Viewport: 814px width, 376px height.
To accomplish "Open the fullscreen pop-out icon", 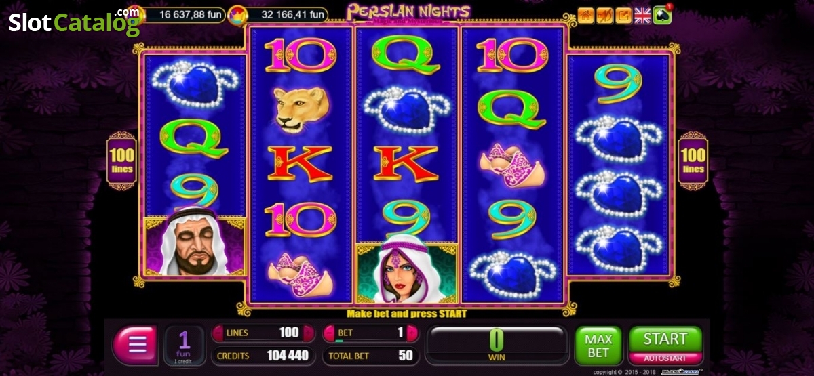I will [623, 15].
